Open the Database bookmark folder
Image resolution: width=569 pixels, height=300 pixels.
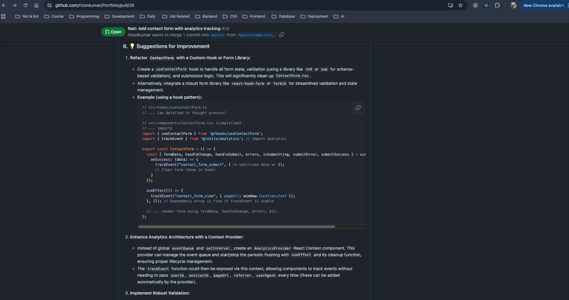click(x=283, y=16)
